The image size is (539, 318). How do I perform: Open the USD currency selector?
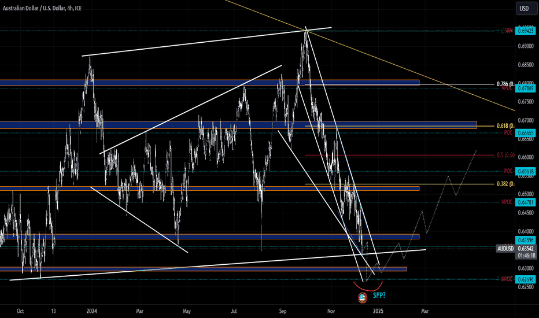527,8
